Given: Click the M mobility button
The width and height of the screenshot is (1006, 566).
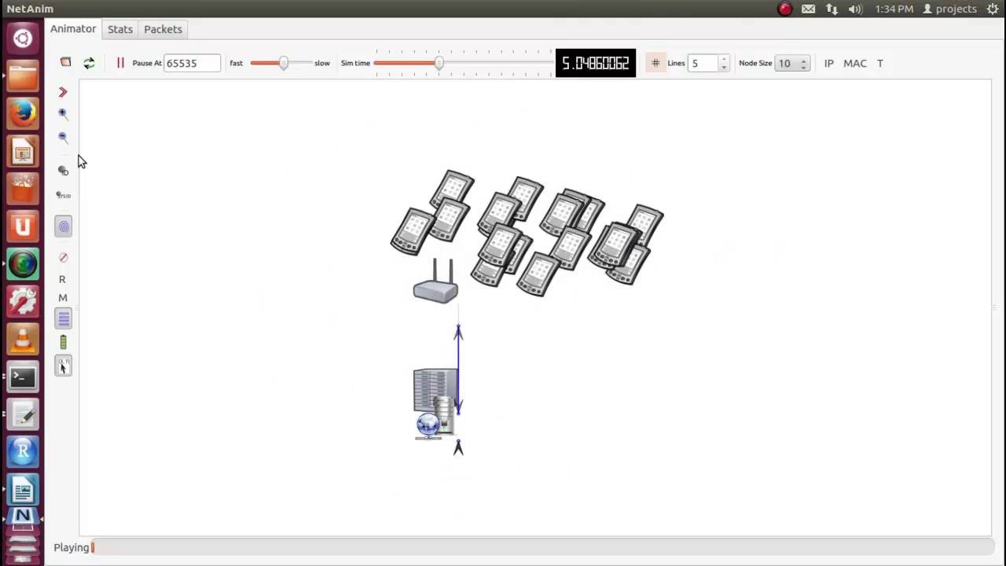Looking at the screenshot, I should tap(63, 298).
